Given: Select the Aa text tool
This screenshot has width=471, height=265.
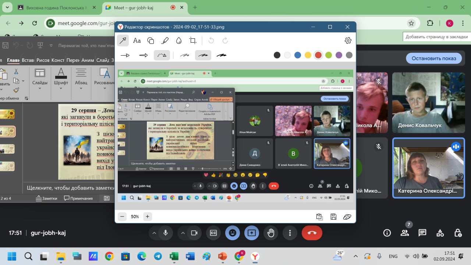Looking at the screenshot, I should click(x=137, y=40).
